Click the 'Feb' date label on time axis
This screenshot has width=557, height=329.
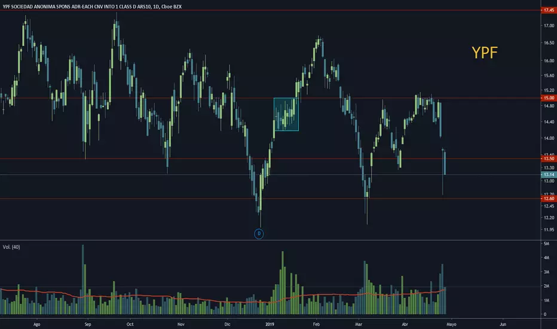pos(316,324)
